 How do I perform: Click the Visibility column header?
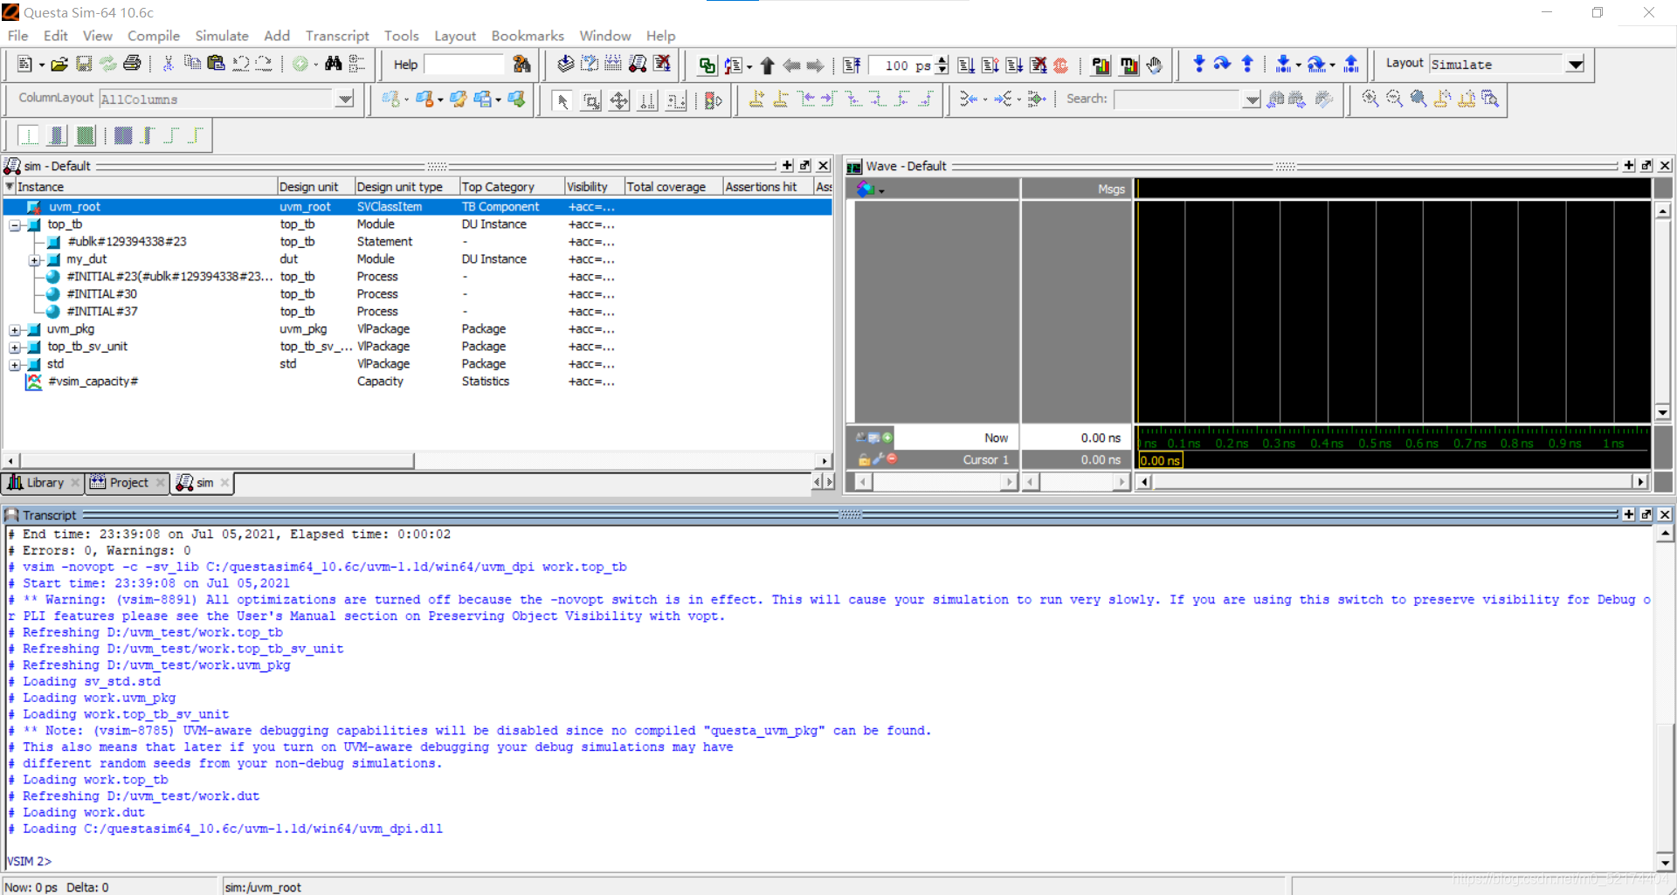(593, 187)
